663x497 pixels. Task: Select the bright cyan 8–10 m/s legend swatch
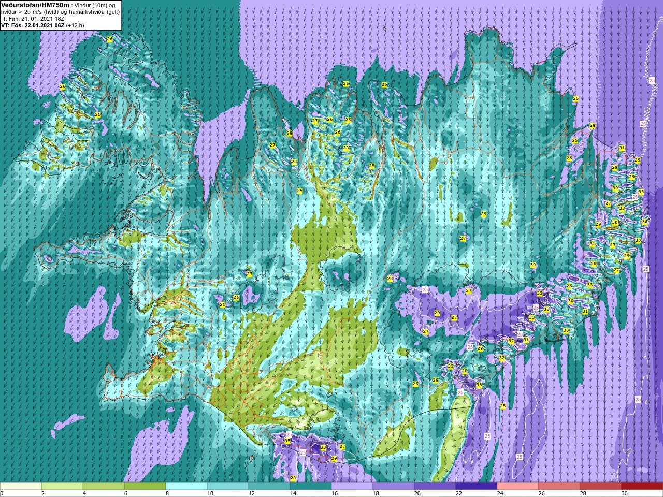(x=186, y=486)
